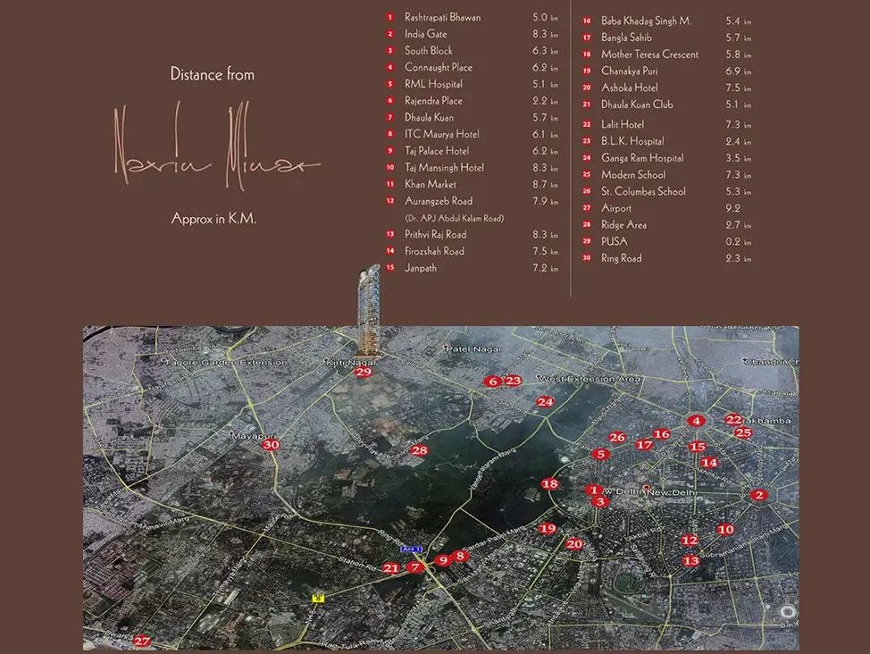
Task: Click the red number 16 legend bullet
Action: click(x=587, y=21)
